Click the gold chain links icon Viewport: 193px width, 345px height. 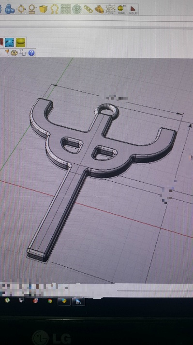pos(88,9)
